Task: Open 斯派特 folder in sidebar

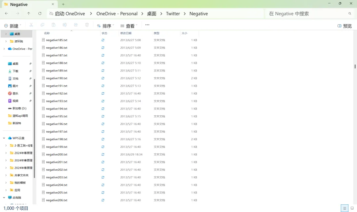Action: [17, 123]
